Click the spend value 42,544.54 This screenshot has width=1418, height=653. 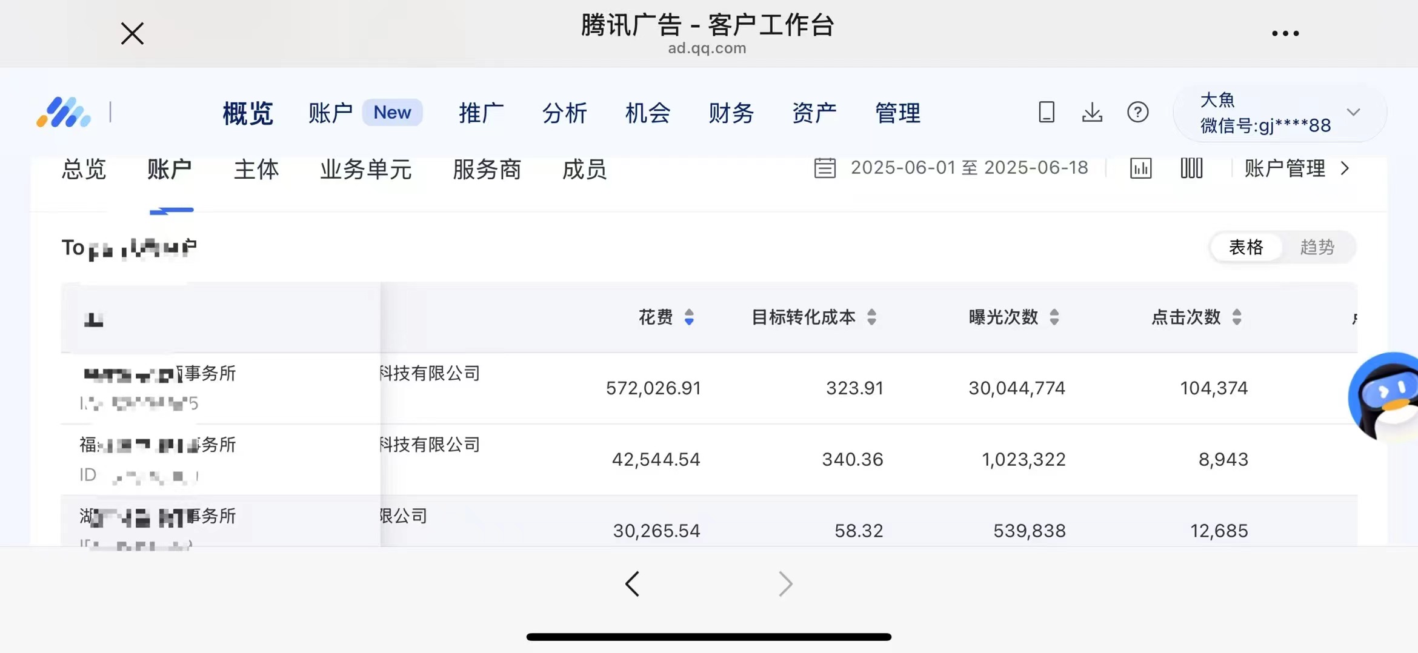click(x=656, y=459)
